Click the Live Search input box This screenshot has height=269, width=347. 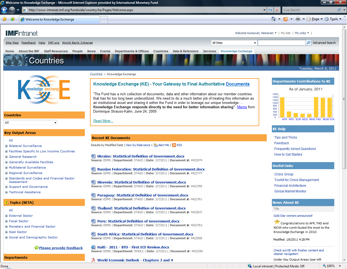(309, 10)
